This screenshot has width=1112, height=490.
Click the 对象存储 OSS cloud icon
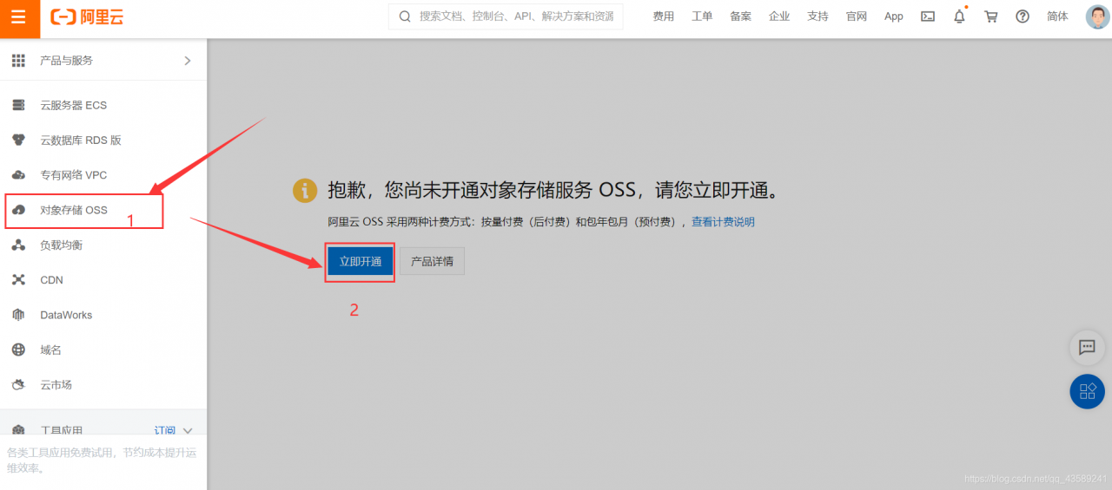[x=18, y=210]
